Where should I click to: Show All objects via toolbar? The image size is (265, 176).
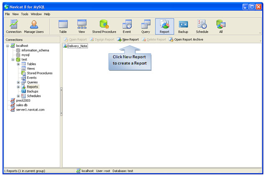[221, 26]
